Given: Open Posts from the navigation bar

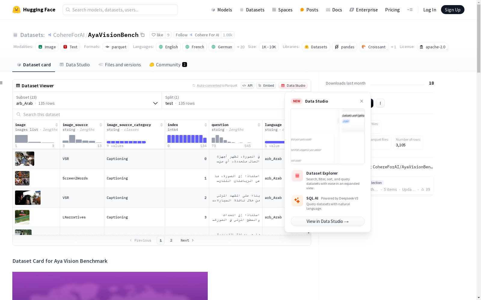Looking at the screenshot, I should coord(309,10).
